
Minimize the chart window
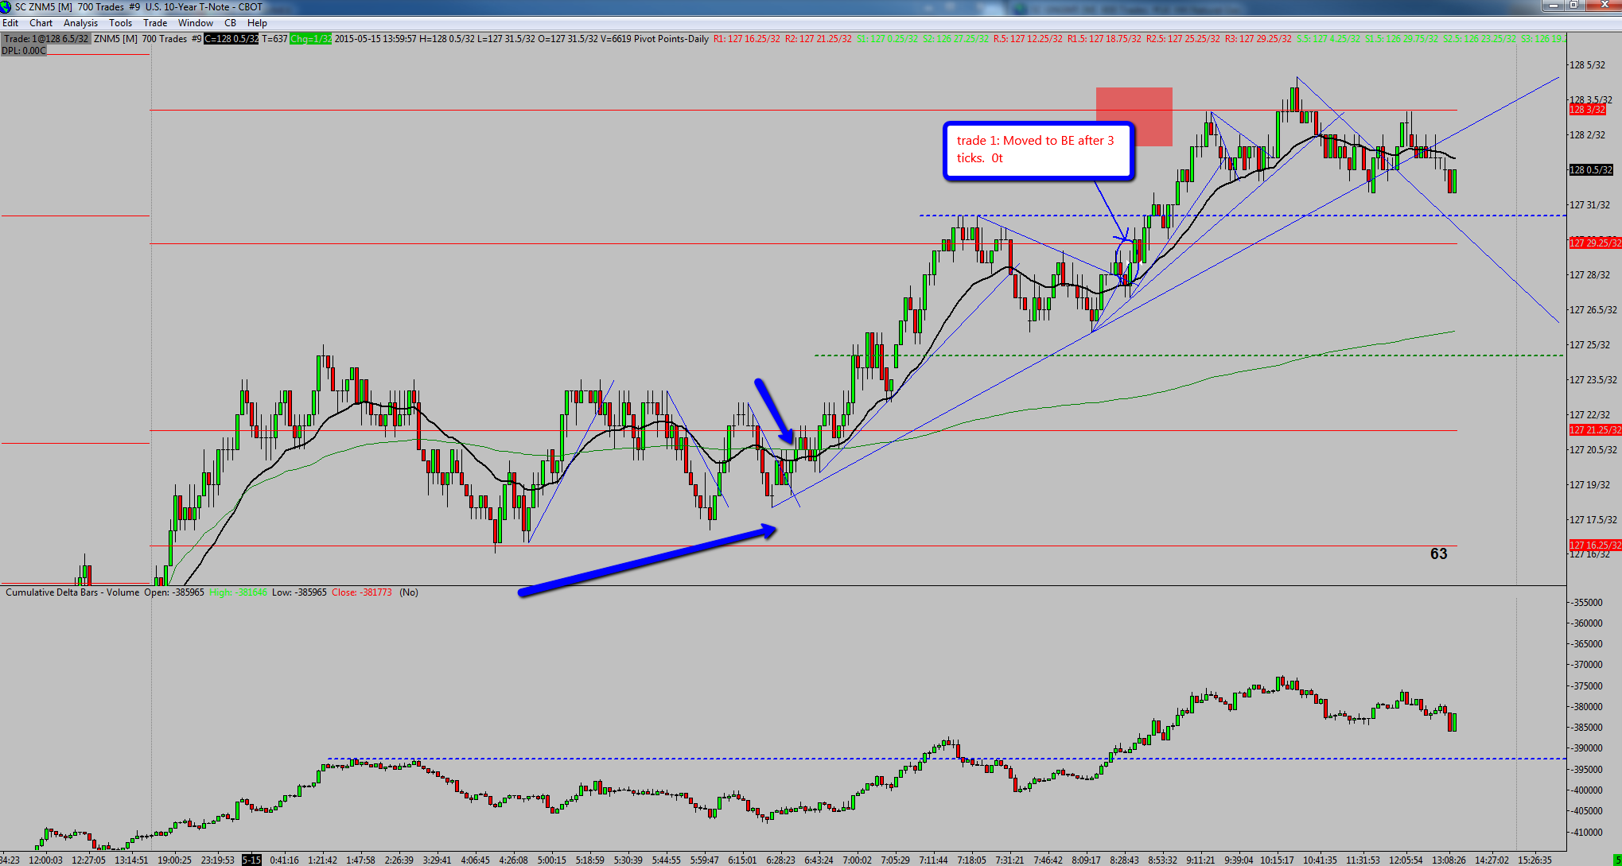click(1551, 6)
